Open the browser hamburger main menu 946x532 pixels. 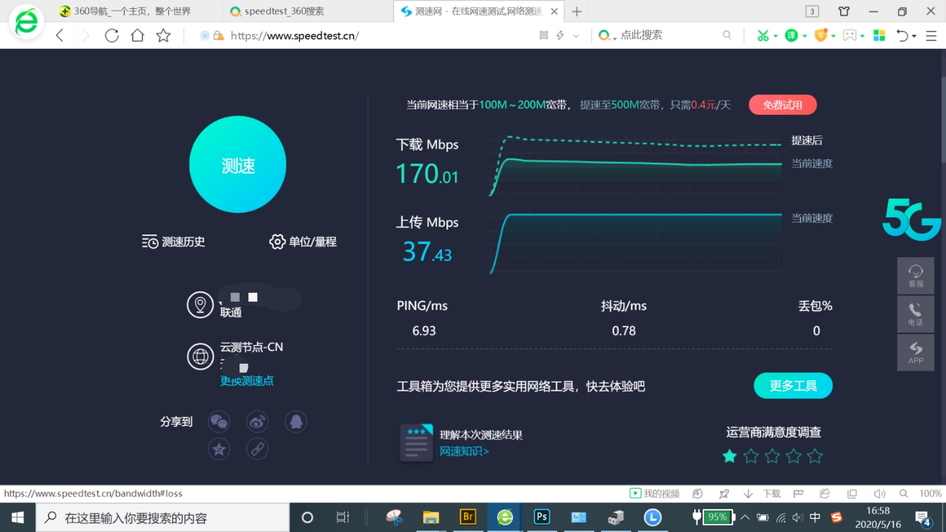pyautogui.click(x=932, y=35)
